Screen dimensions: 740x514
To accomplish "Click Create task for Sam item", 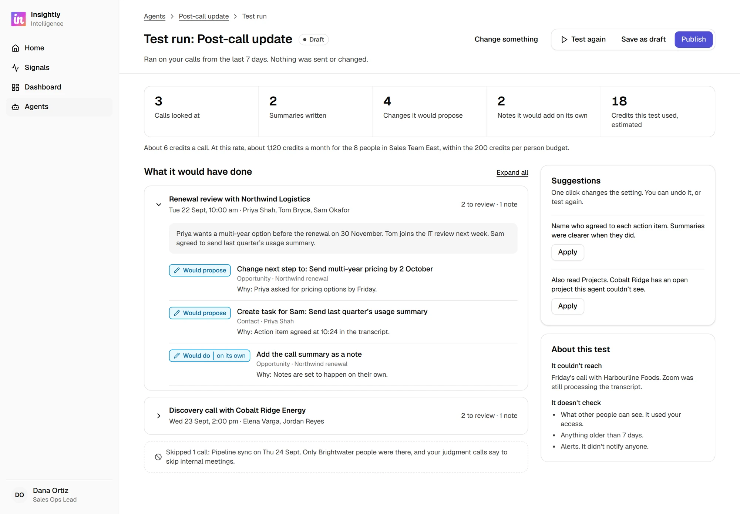I will pyautogui.click(x=332, y=312).
